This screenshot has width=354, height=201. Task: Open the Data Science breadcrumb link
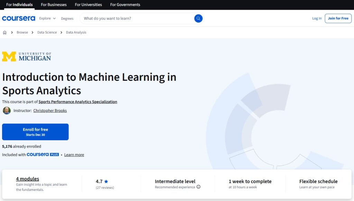point(47,32)
